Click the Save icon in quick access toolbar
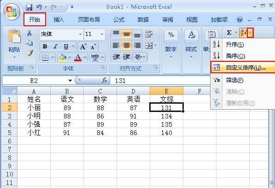 tap(29, 7)
